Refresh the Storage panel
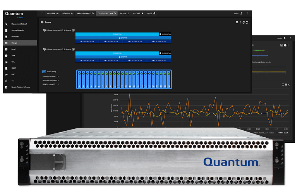This screenshot has height=193, width=302. pyautogui.click(x=247, y=22)
